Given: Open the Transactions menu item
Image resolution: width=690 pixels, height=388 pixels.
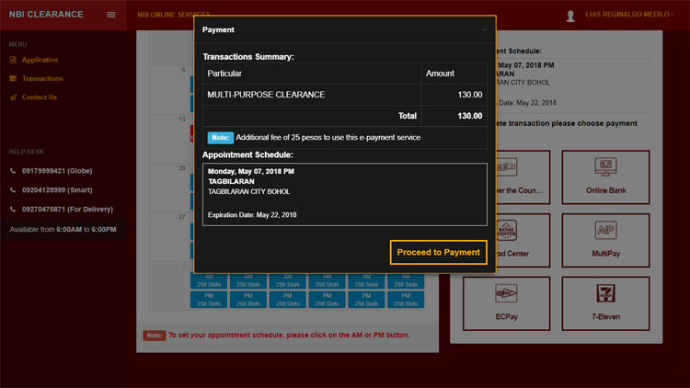Looking at the screenshot, I should (x=42, y=78).
